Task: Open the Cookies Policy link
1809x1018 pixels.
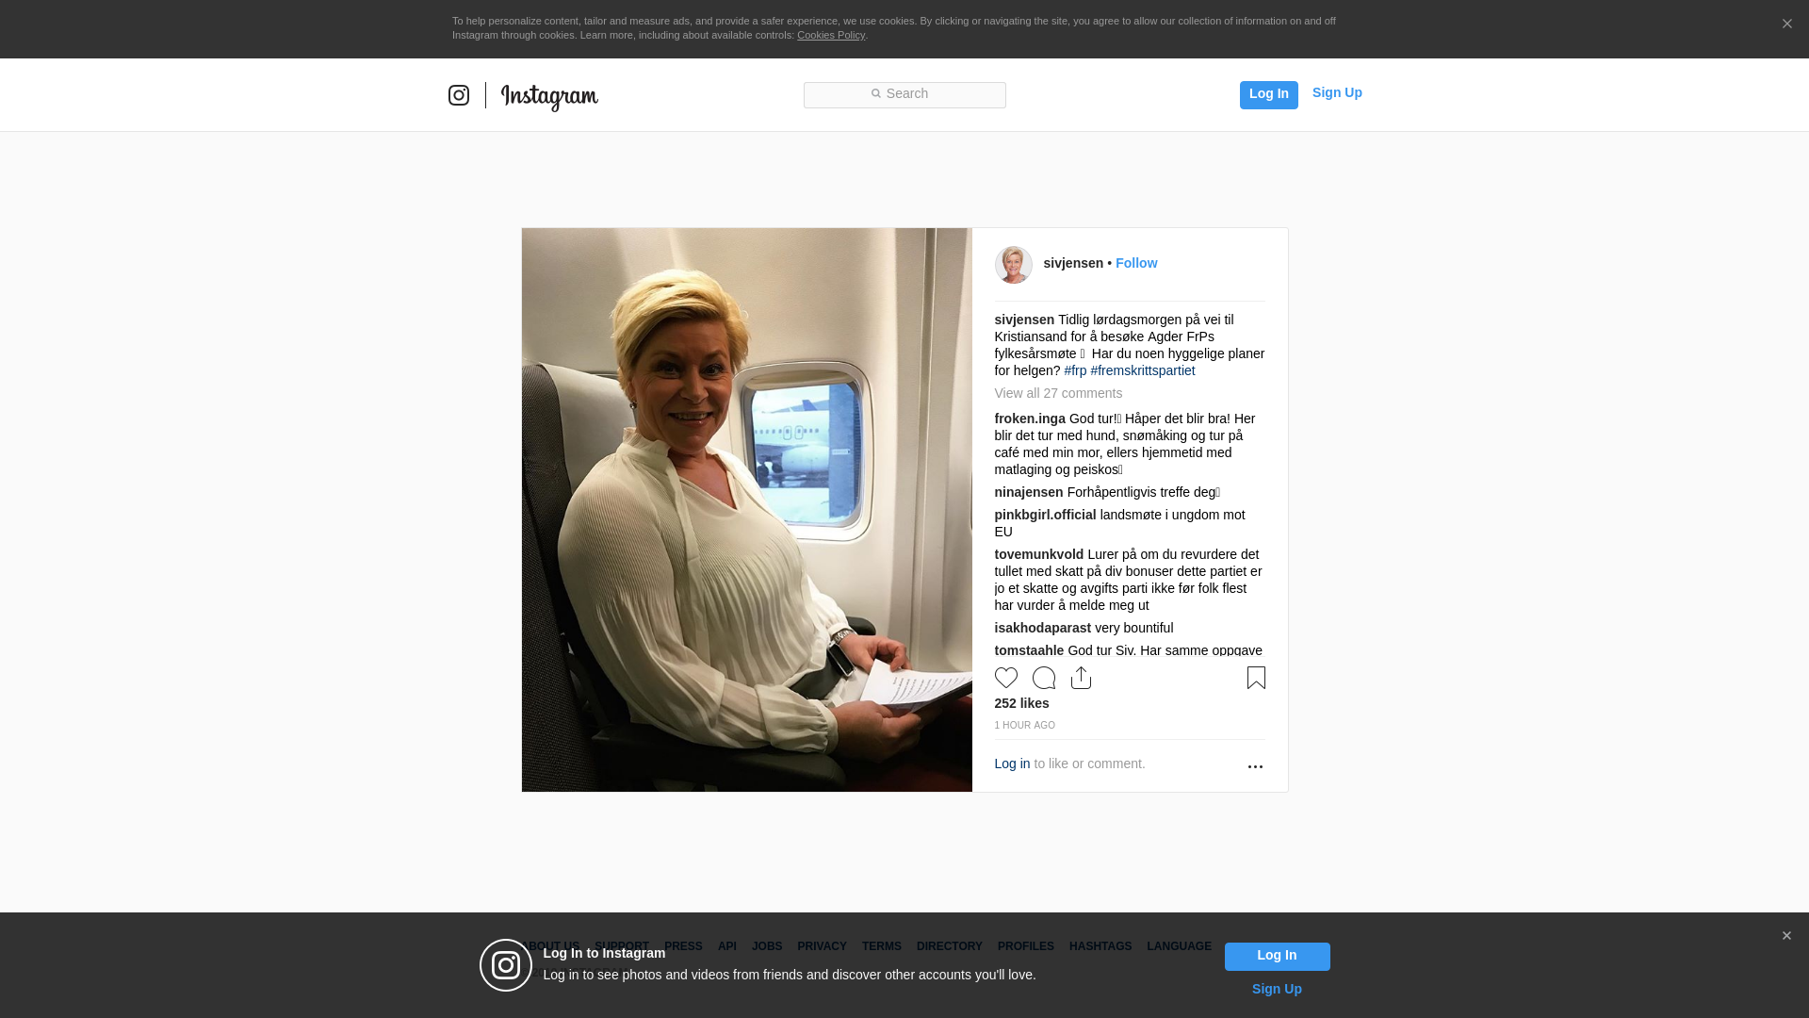Action: 831,35
